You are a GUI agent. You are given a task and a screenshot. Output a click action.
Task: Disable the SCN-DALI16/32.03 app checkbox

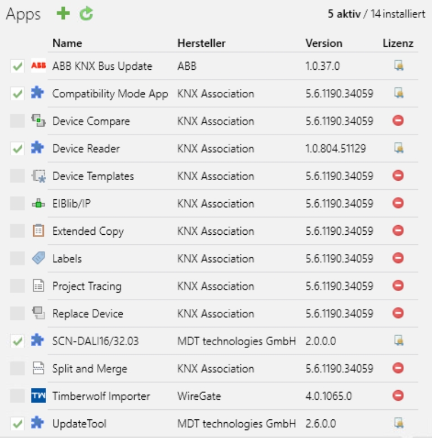point(17,341)
